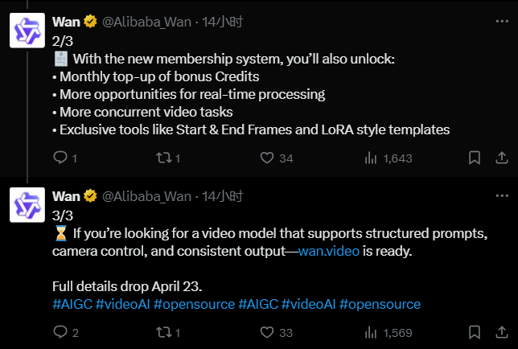Open the wan.video link
The width and height of the screenshot is (518, 349).
pos(330,252)
